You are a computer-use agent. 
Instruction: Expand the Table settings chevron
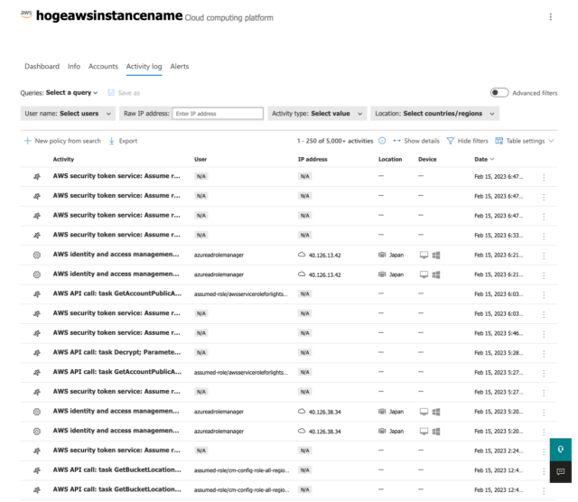click(551, 141)
